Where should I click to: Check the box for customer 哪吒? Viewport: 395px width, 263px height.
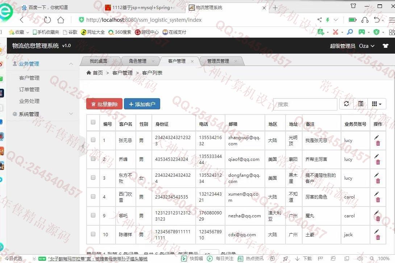(x=93, y=215)
